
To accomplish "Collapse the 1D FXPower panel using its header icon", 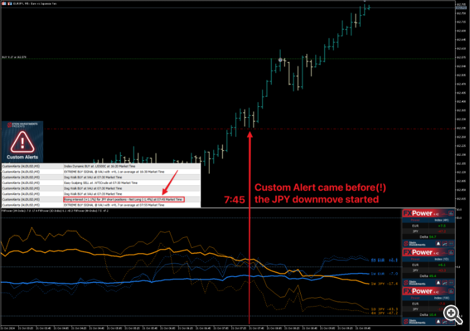I will [451, 252].
